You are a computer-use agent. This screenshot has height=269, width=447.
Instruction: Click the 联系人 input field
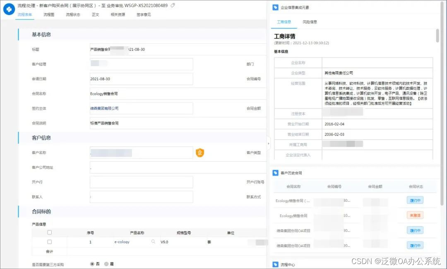click(x=142, y=197)
